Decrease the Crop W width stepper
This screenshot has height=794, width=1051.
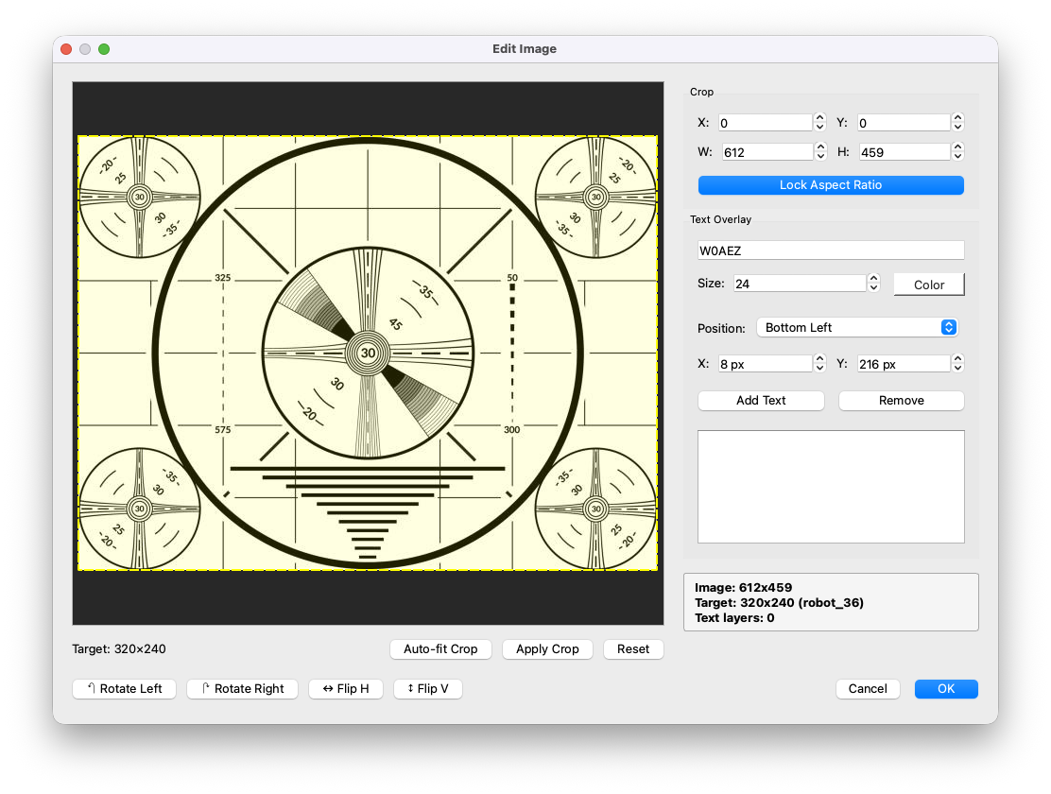821,156
